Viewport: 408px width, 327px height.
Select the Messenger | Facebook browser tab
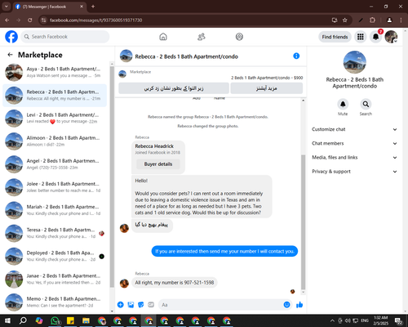click(x=49, y=7)
